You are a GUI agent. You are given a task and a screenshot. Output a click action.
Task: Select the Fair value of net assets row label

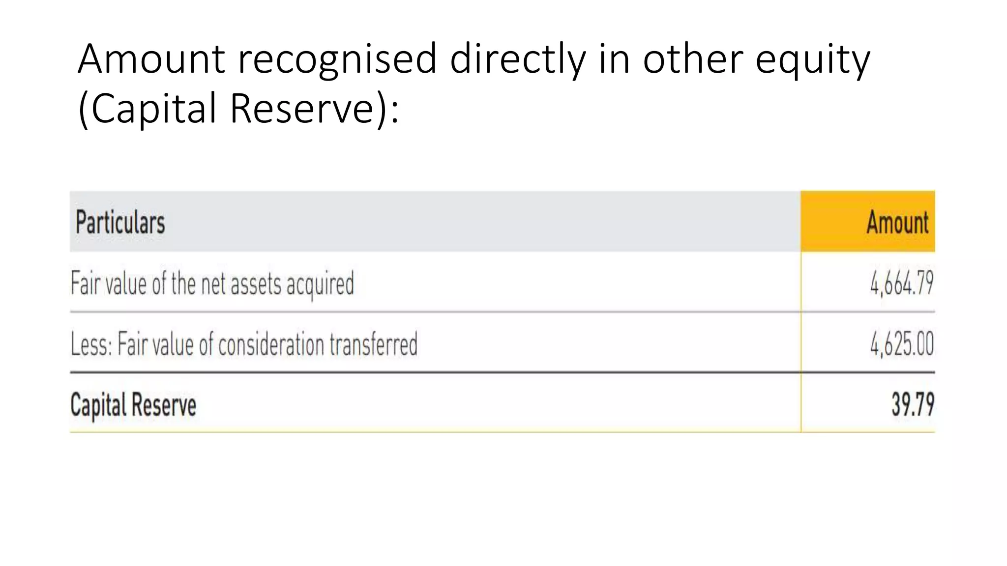click(212, 284)
